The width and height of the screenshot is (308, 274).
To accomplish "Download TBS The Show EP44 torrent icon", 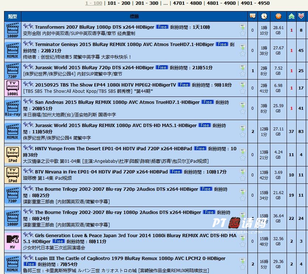I will point(243,85).
